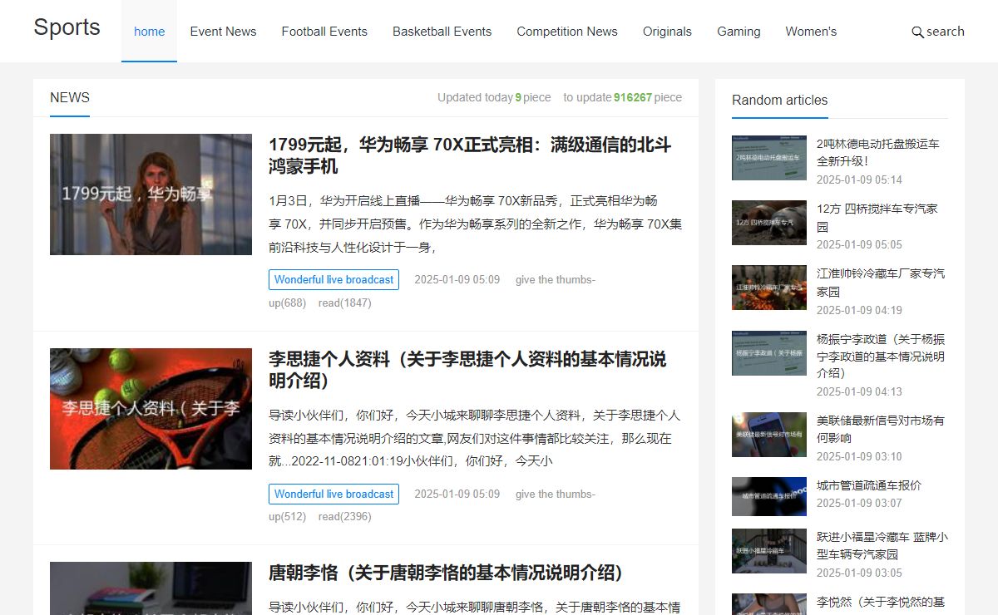
Task: Open the 唐朝李恪 article headline
Action: [446, 573]
